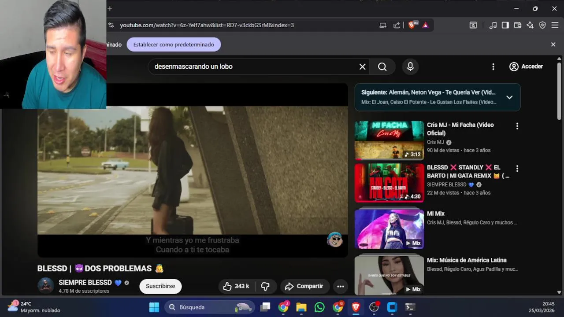Click the scrollbar down arrow
564x317 pixels.
point(559,292)
